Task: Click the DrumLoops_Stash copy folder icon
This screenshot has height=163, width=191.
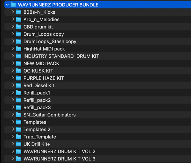Action: [x=19, y=41]
